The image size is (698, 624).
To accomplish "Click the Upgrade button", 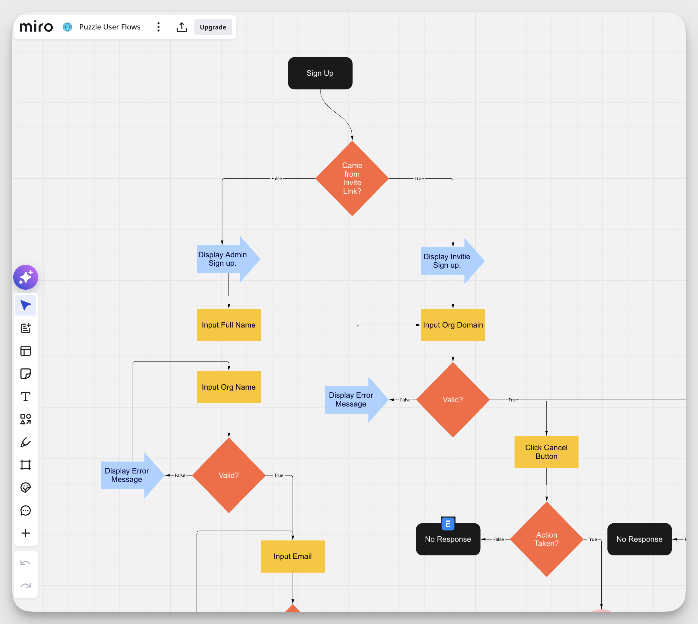I will (213, 27).
